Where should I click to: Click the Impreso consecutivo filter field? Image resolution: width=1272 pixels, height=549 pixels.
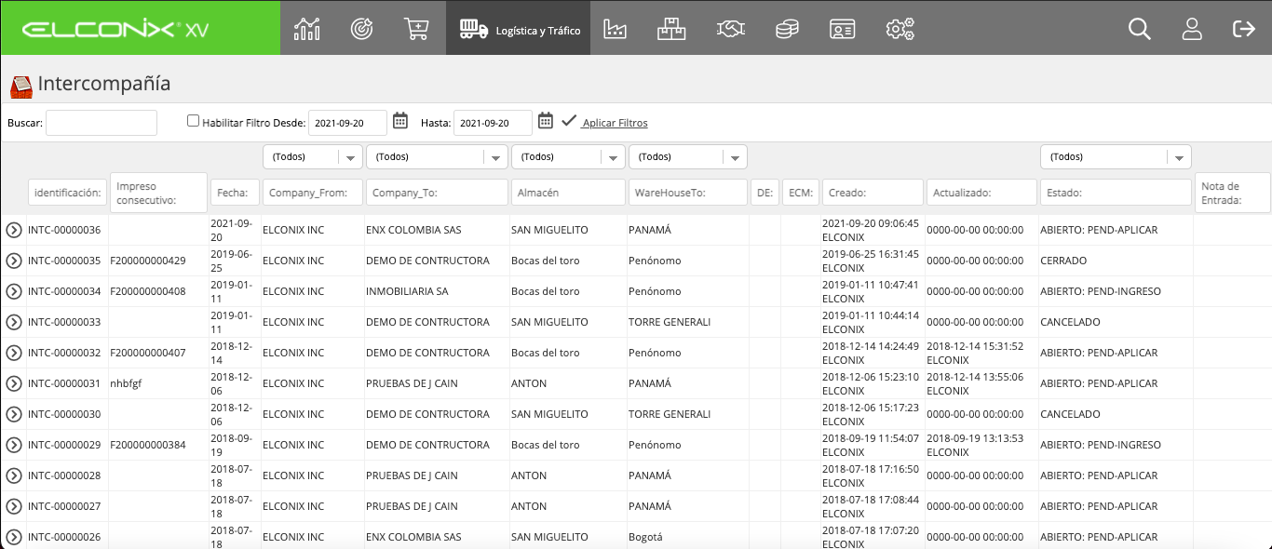[x=158, y=193]
